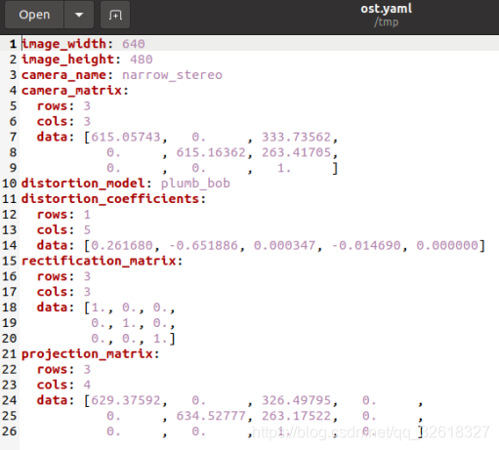Click the cols value 4 on line 23

[x=87, y=385]
